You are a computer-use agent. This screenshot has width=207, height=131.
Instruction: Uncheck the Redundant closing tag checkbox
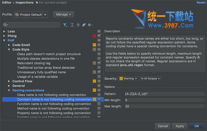pos(99,63)
